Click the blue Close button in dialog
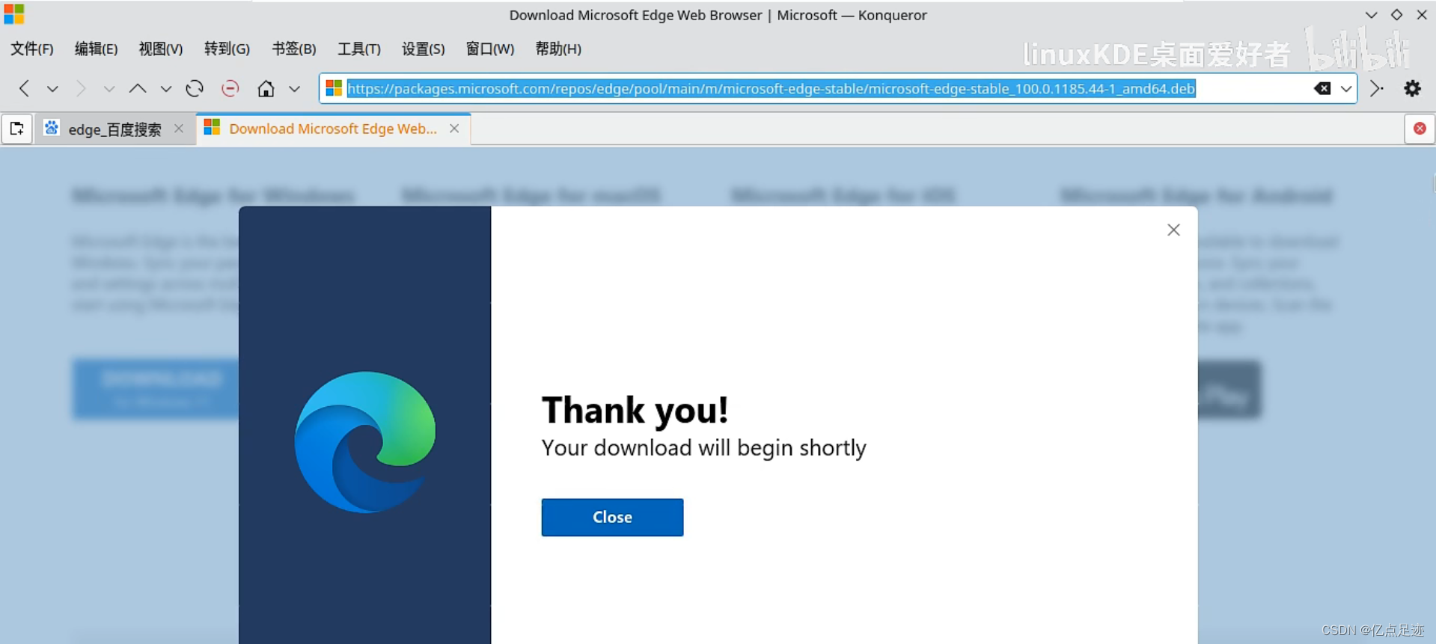 click(612, 518)
